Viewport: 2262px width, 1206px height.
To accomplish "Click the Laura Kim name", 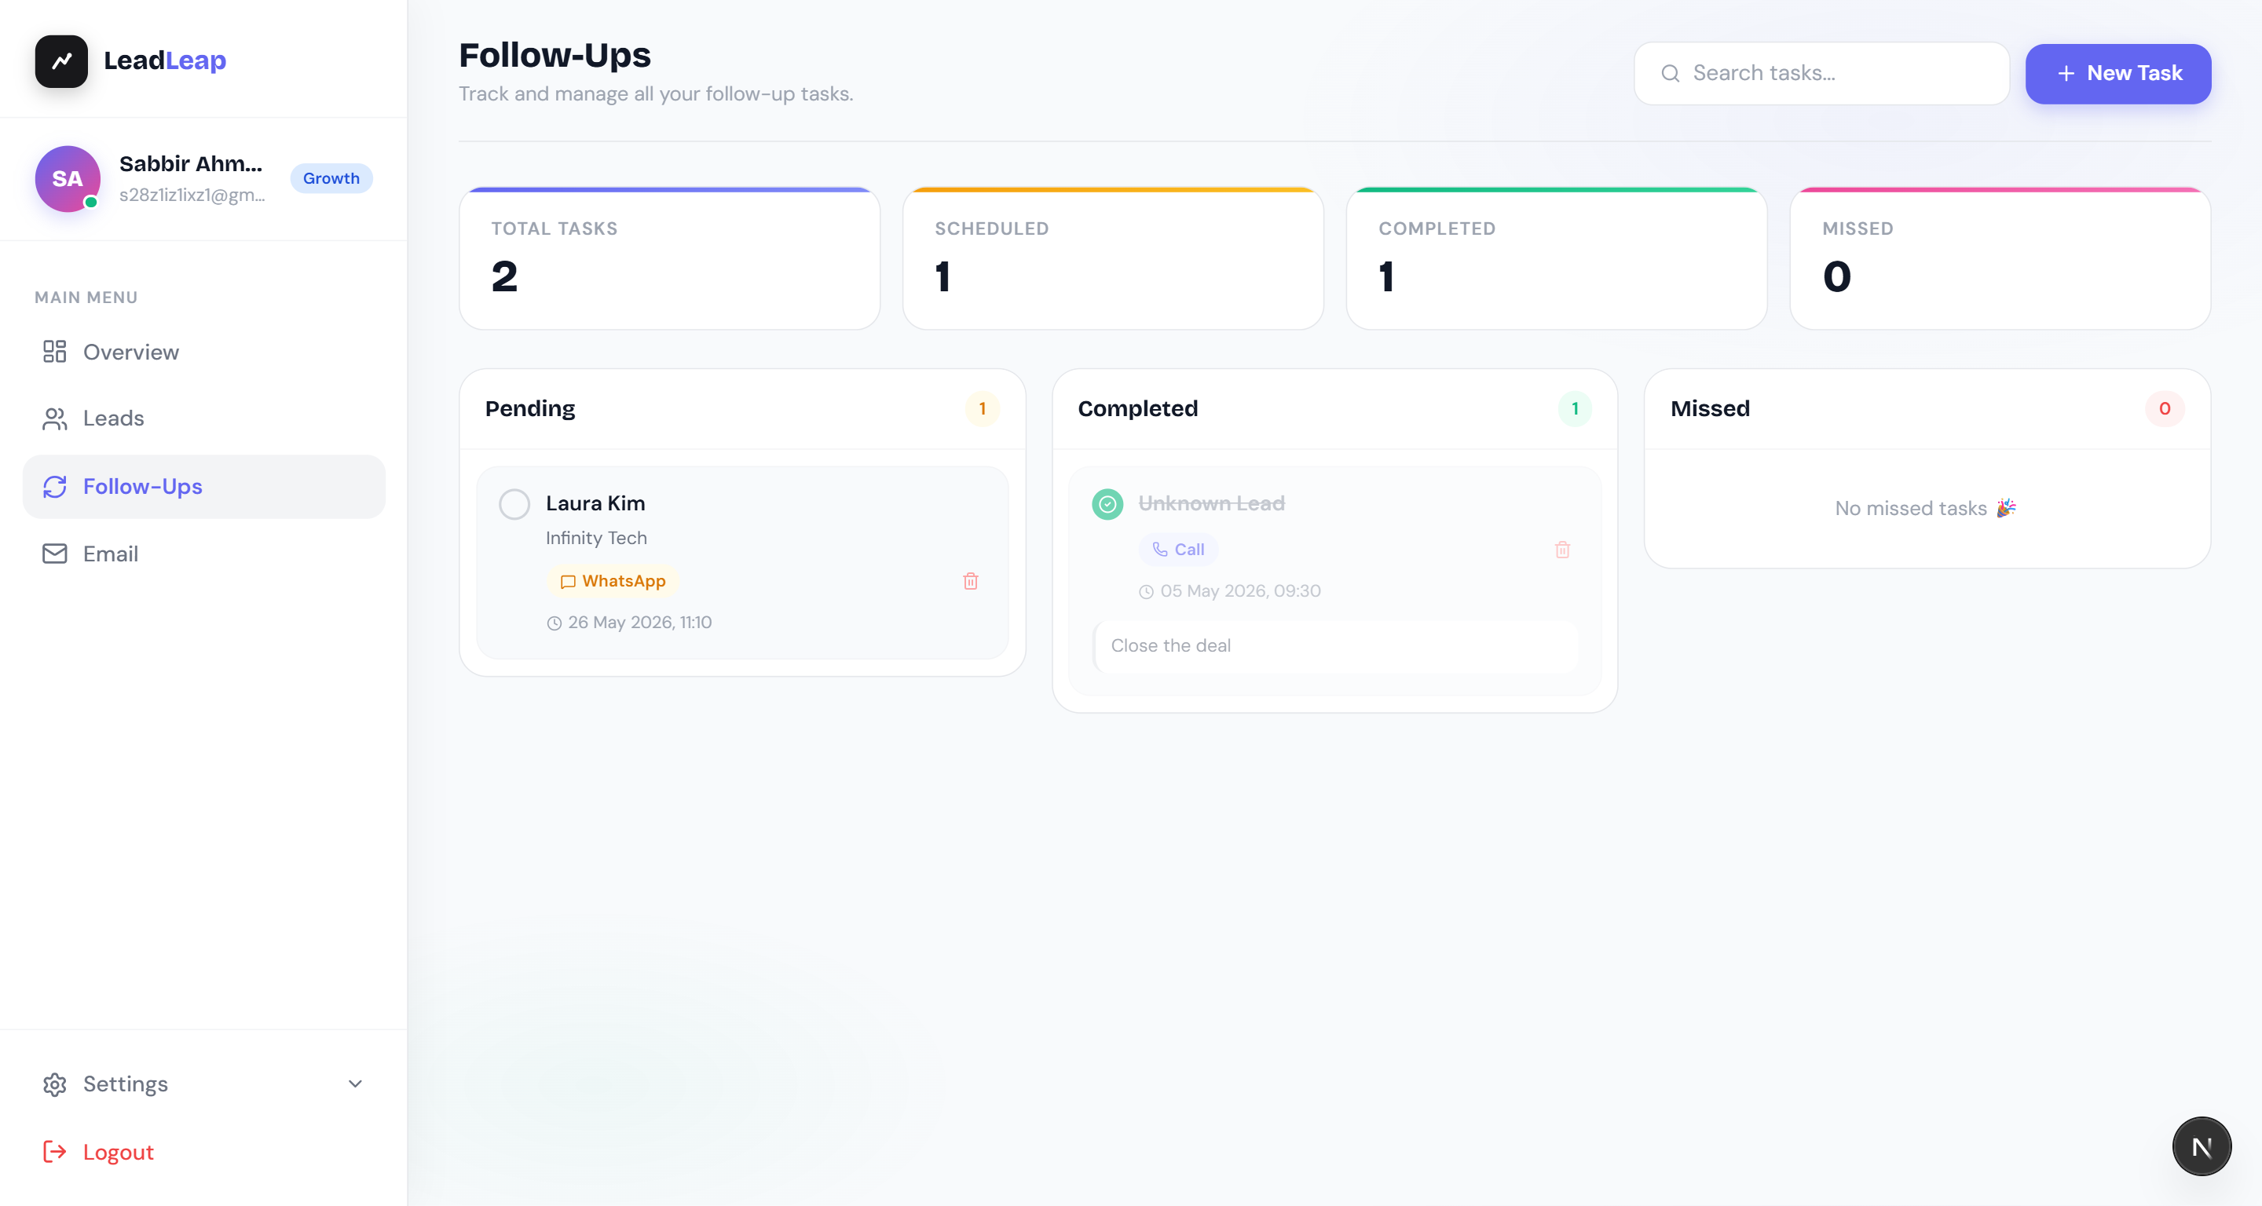I will coord(595,504).
